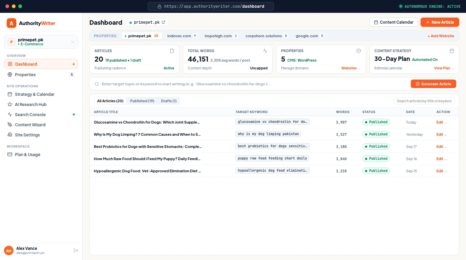Select corpshore.solutions property
466x260 pixels.
pos(267,36)
